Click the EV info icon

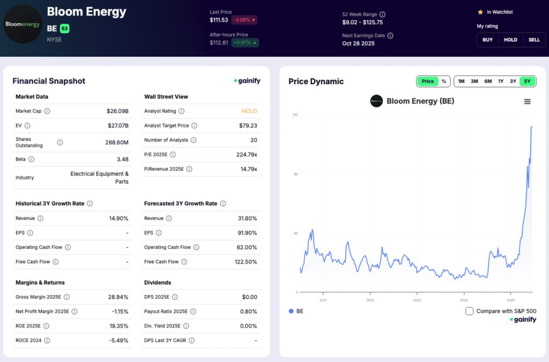(x=27, y=125)
